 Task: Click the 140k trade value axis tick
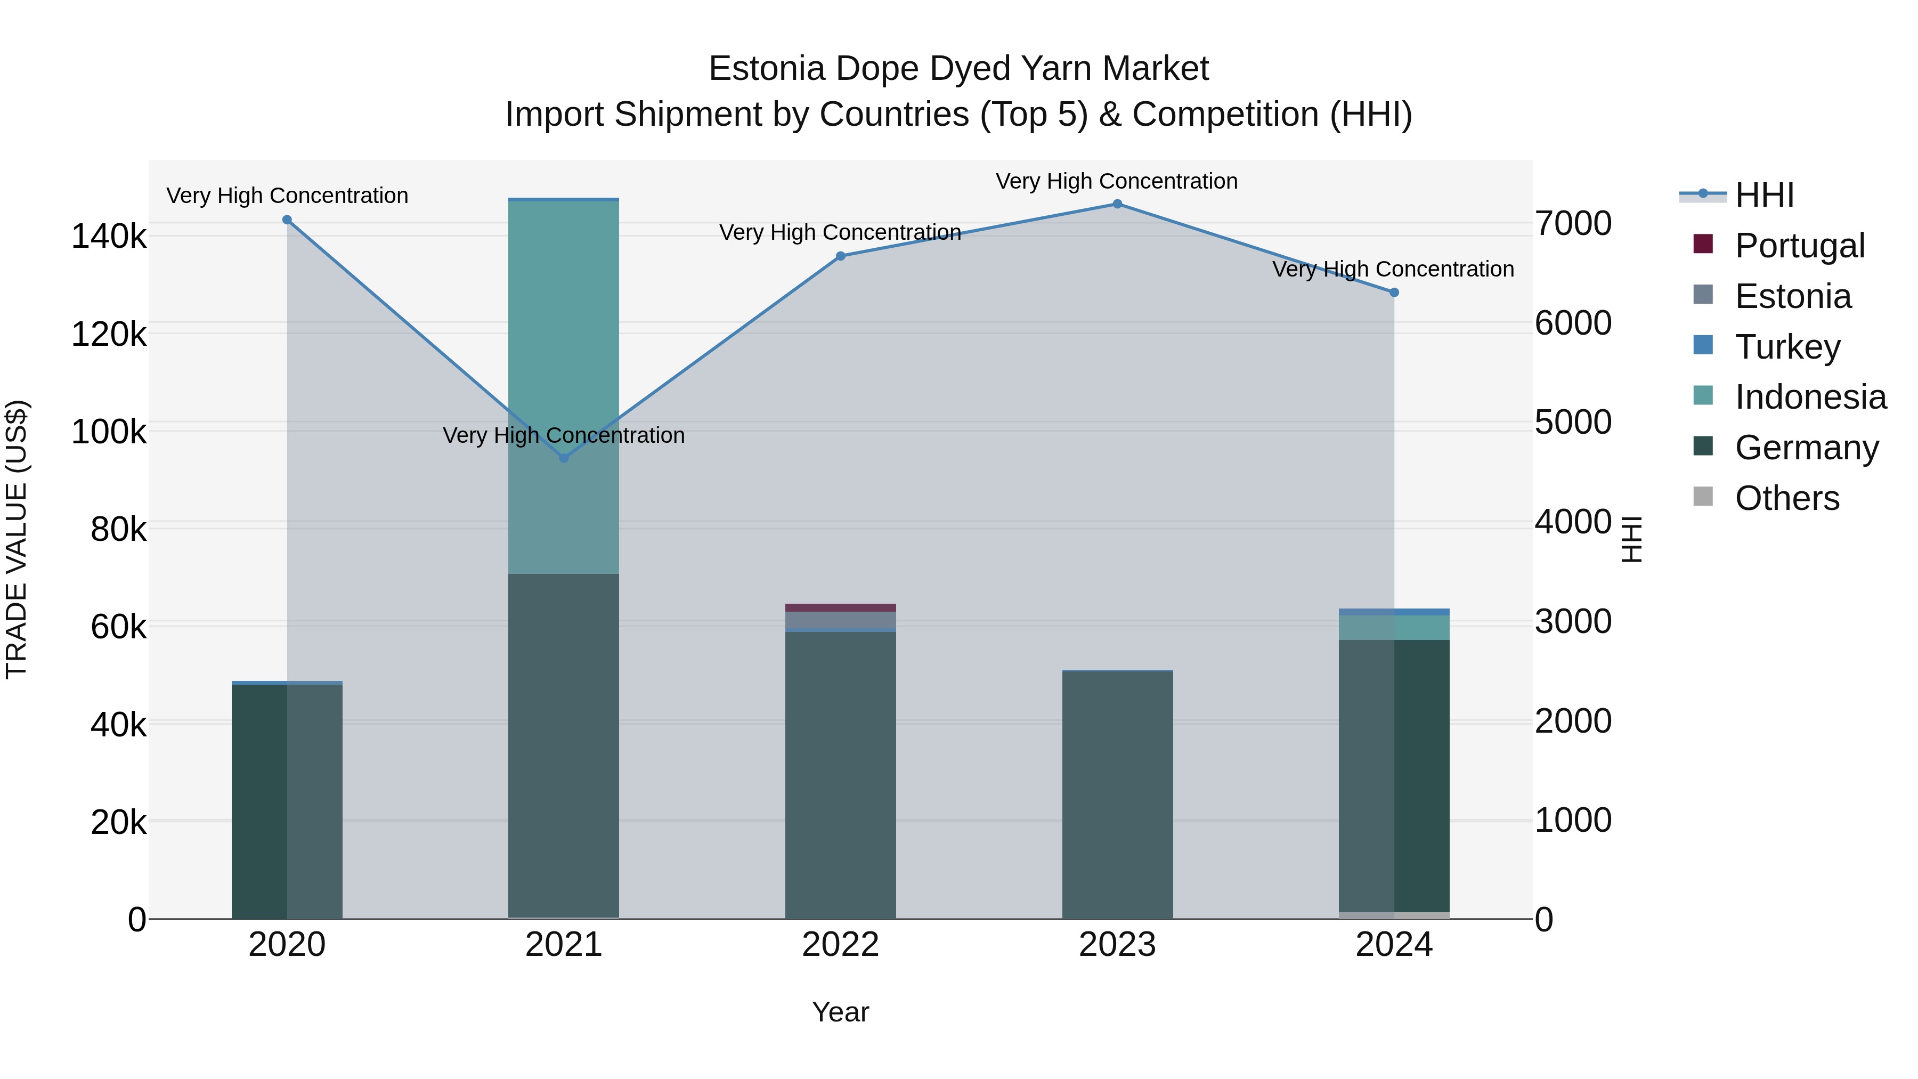[109, 237]
